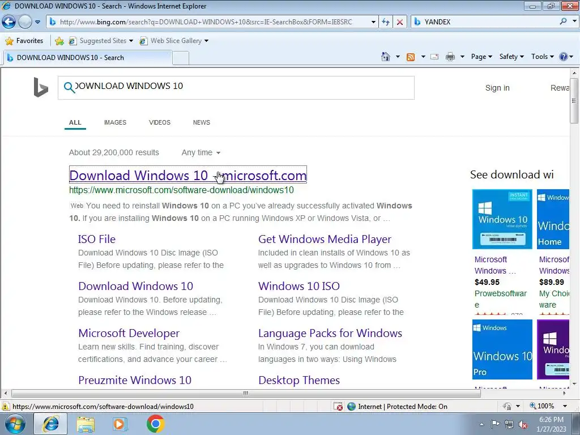Expand the address bar history dropdown
Viewport: 580px width, 435px height.
373,22
